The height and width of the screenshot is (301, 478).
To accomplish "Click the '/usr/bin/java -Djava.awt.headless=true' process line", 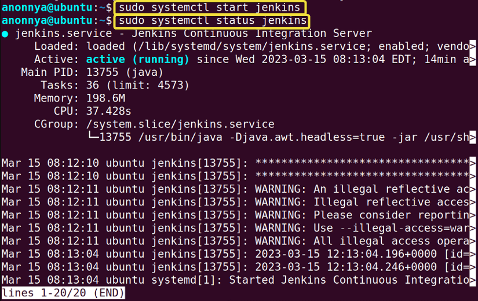I will [x=278, y=137].
